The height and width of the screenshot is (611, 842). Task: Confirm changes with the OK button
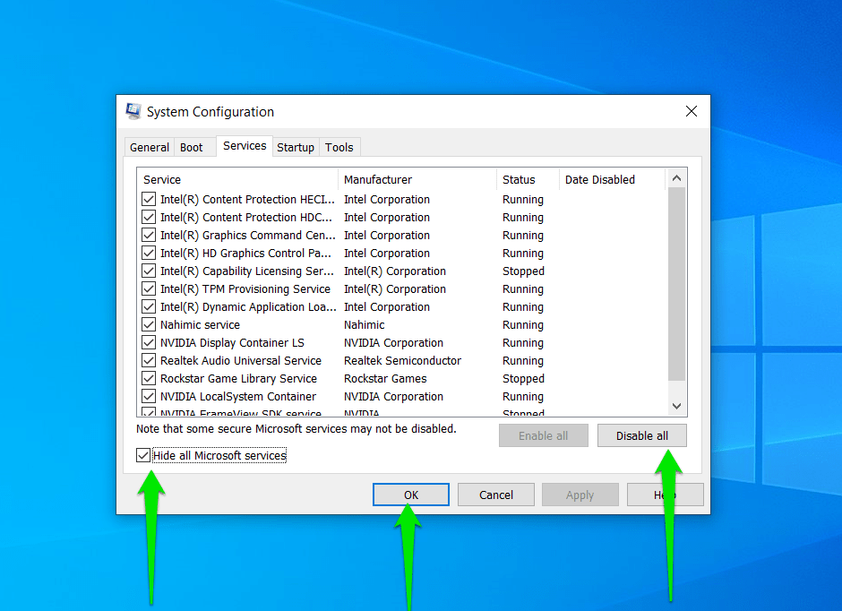410,494
